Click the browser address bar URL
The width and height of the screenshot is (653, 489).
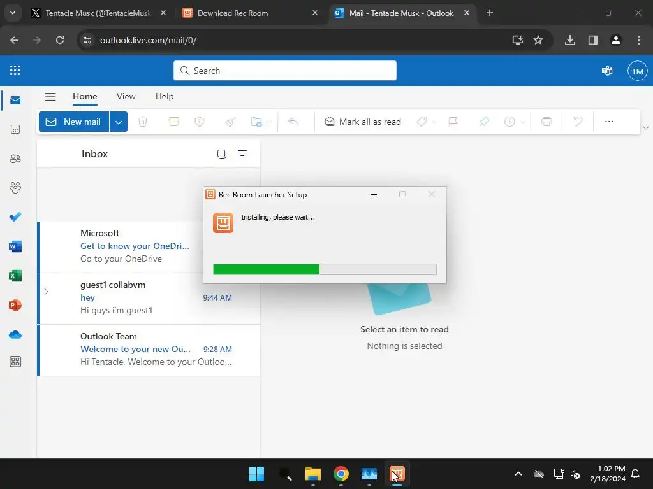(x=148, y=40)
